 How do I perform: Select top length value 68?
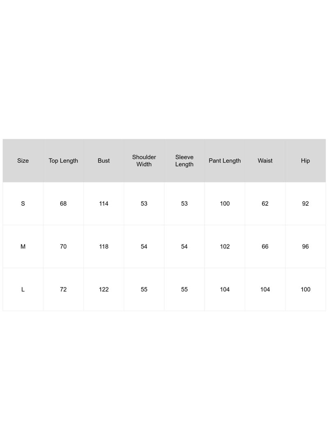[x=63, y=203]
